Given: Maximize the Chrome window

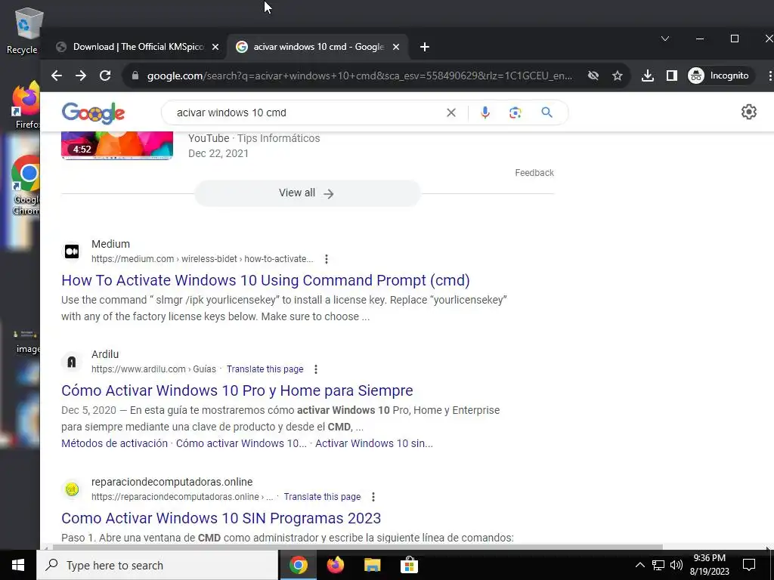Looking at the screenshot, I should 735,39.
